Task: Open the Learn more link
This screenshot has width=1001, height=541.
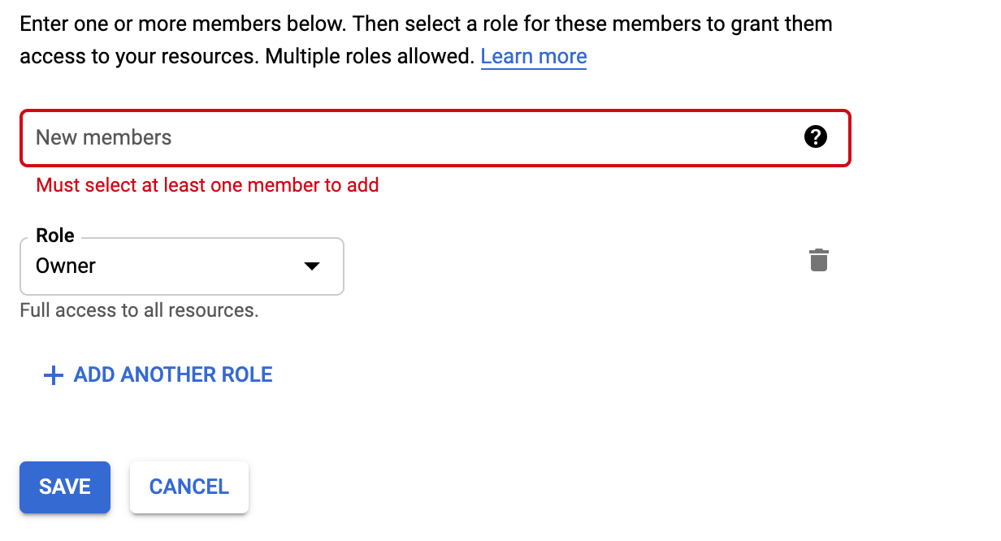Action: pos(533,57)
